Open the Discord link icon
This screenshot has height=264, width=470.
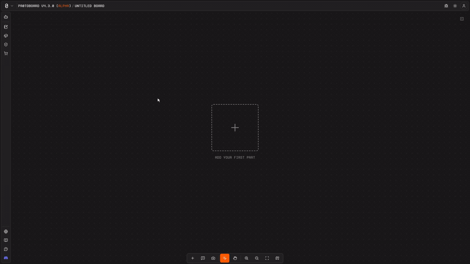[6, 258]
